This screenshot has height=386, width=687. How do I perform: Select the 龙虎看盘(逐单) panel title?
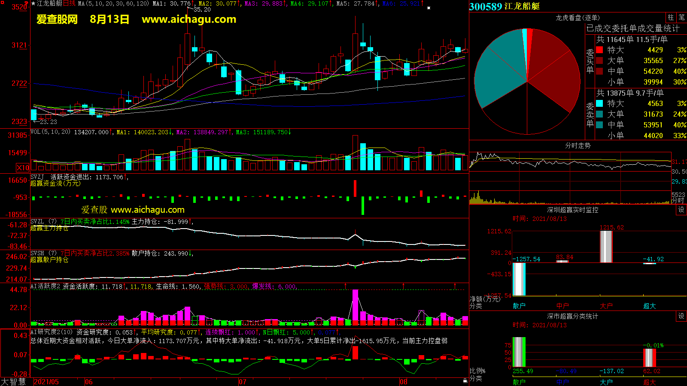(578, 18)
